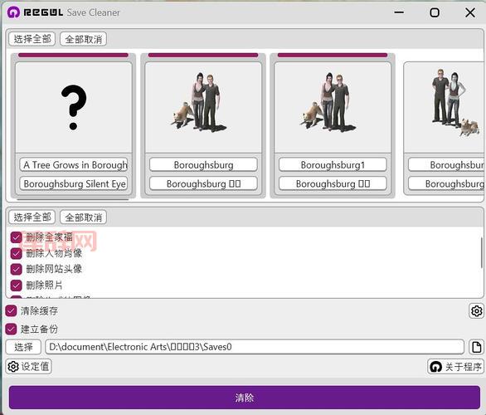Select the Boroughsburg1 save thumbnail
This screenshot has height=415, width=486.
pos(333,107)
